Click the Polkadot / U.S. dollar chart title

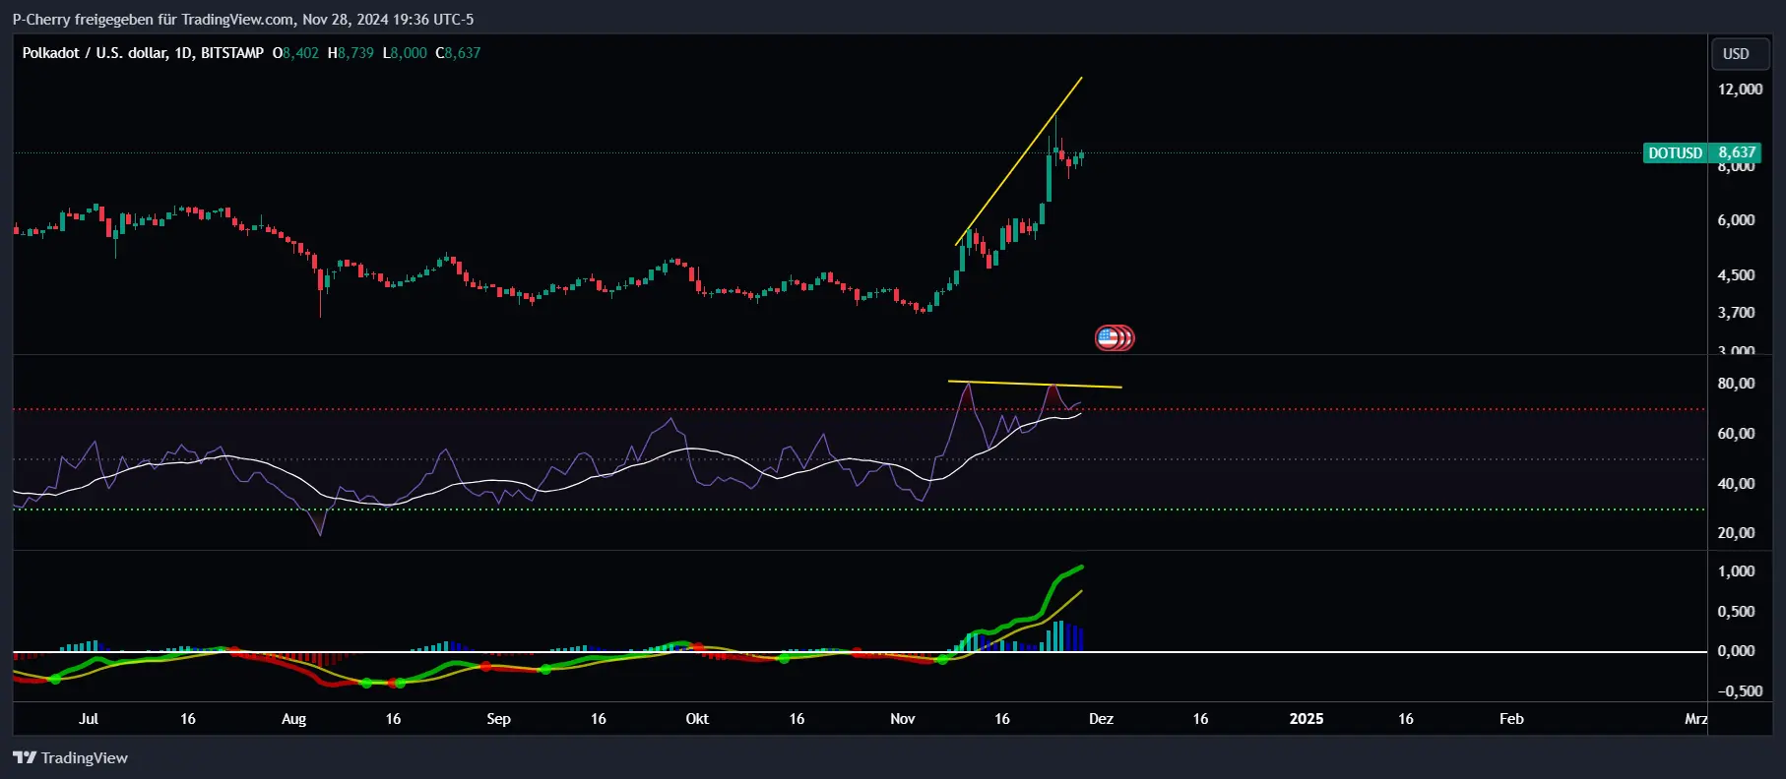click(143, 53)
